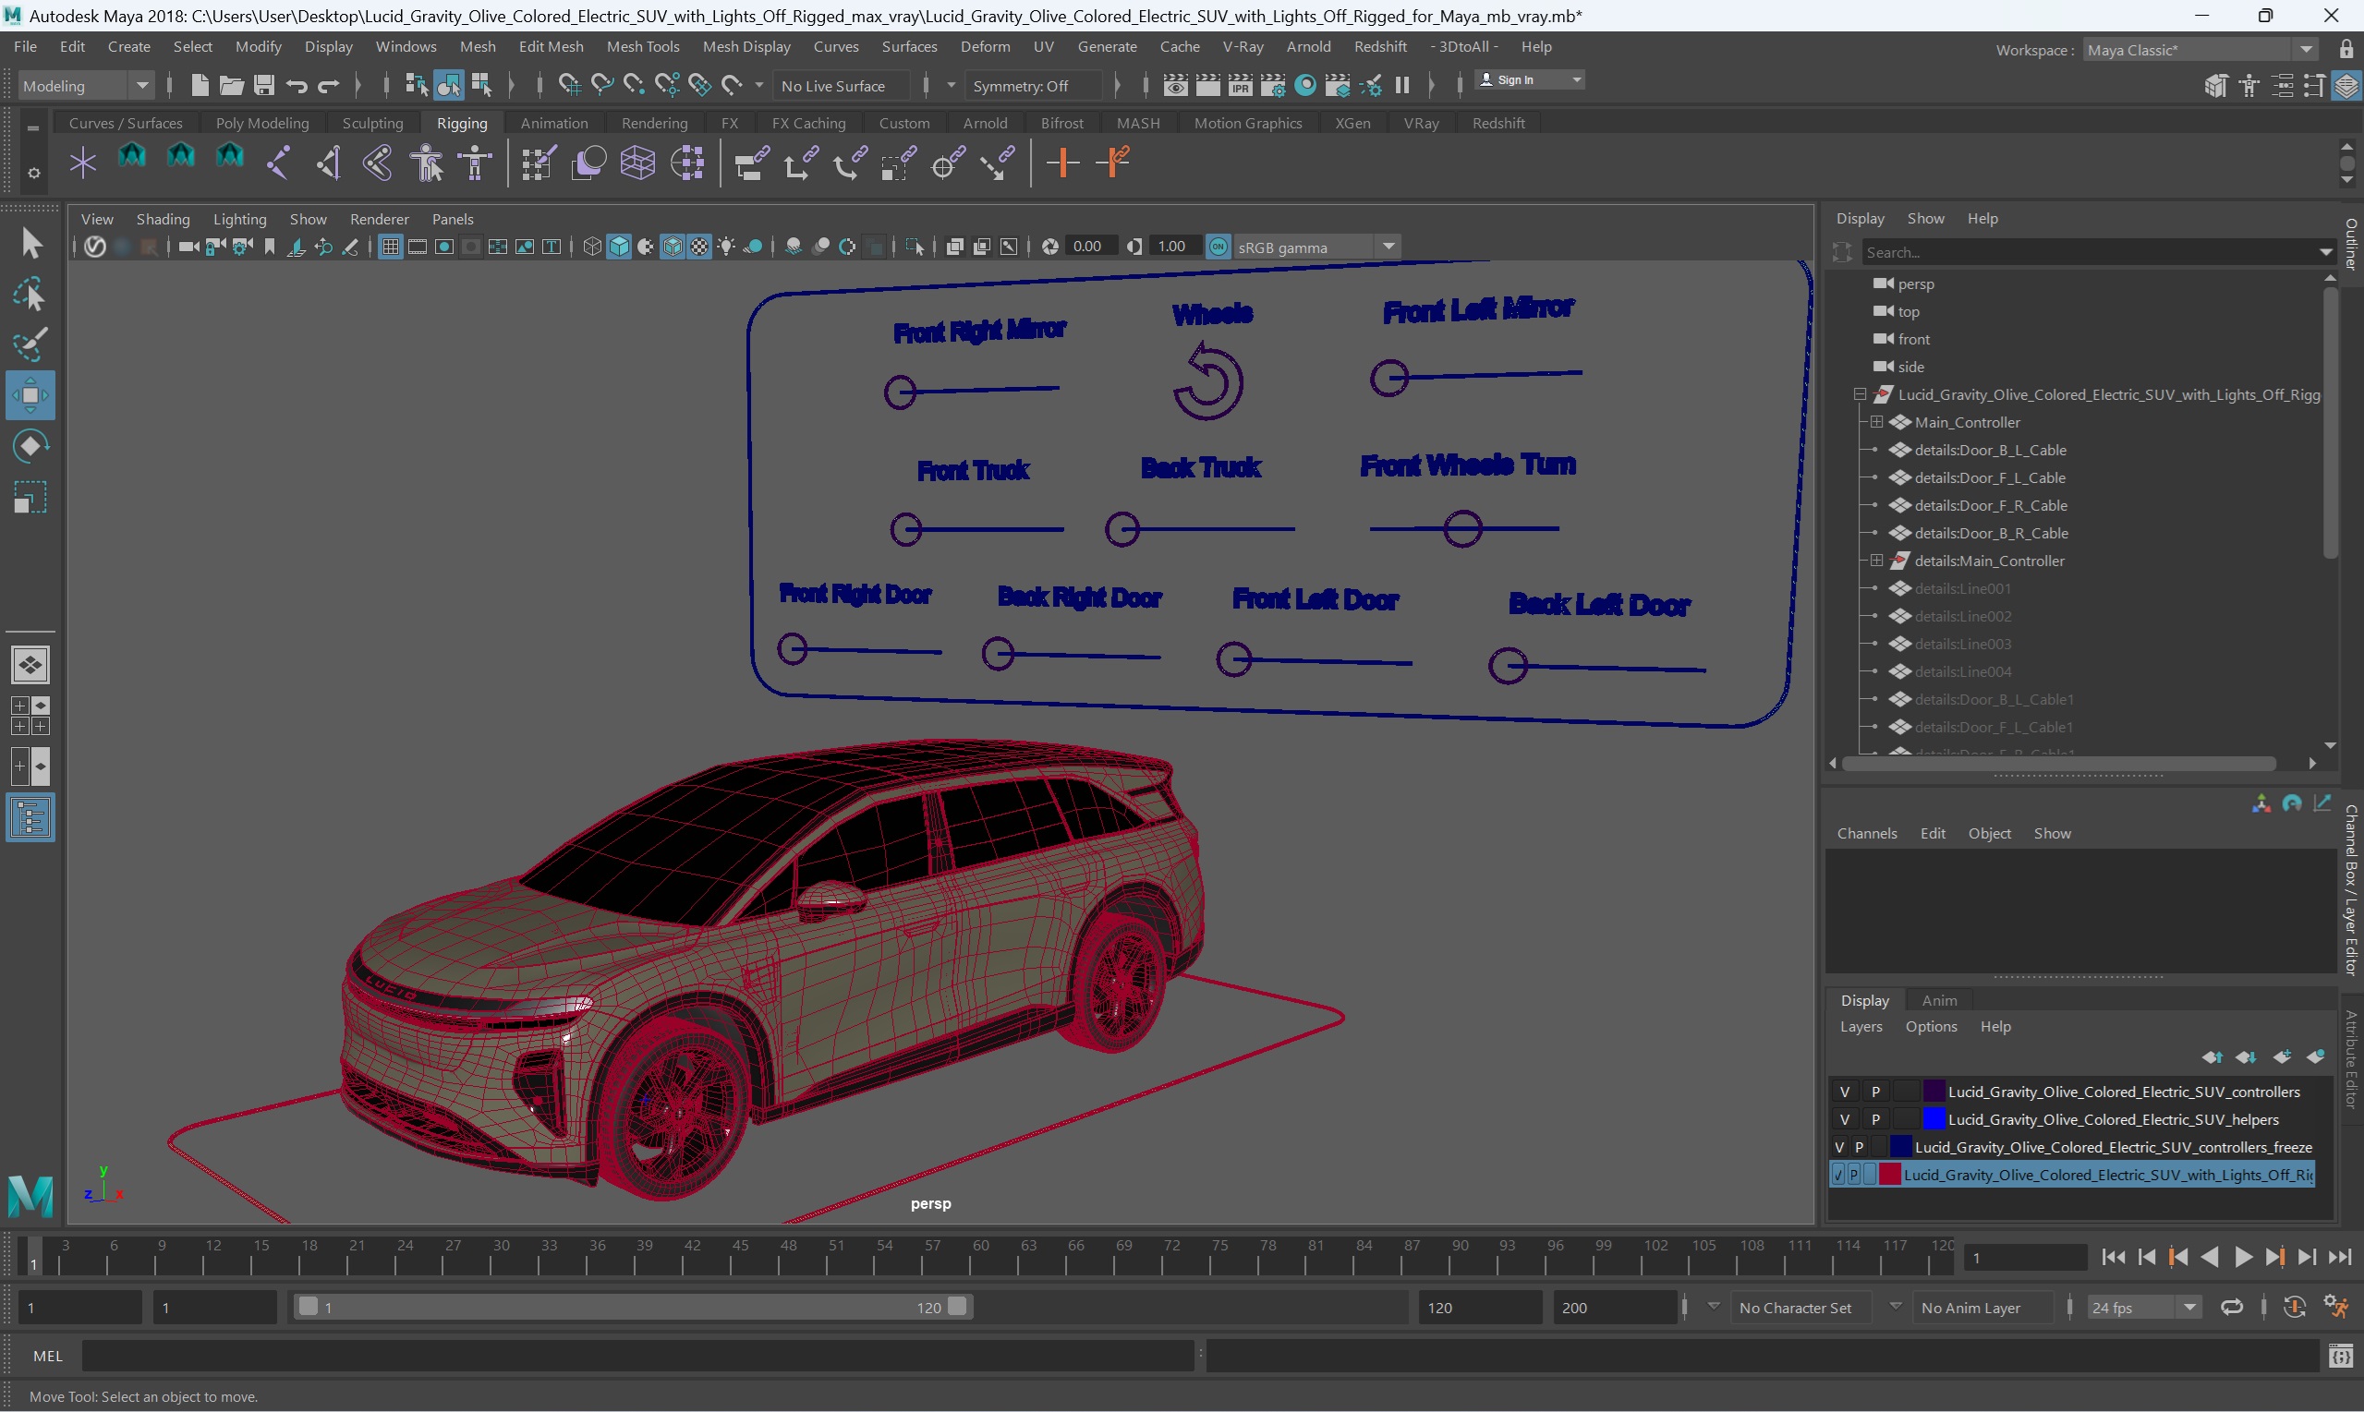Click the IPR render icon
Viewport: 2364px width, 1412px height.
pos(1240,86)
